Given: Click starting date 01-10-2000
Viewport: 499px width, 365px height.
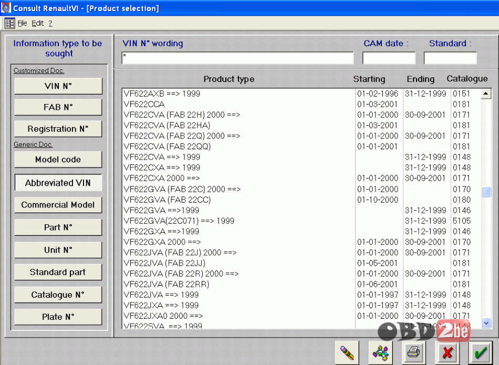Looking at the screenshot, I should (x=378, y=200).
